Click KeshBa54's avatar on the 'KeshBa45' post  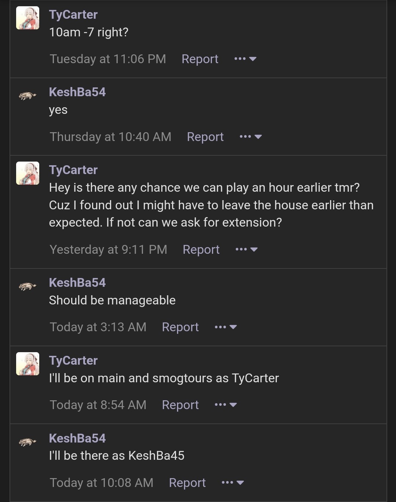pos(27,442)
